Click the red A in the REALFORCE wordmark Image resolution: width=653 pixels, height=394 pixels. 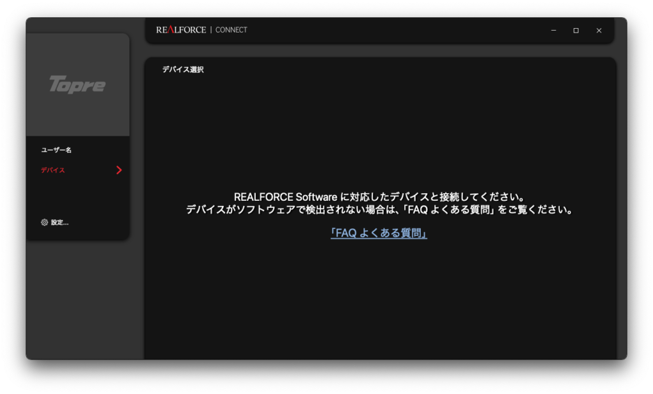coord(170,30)
